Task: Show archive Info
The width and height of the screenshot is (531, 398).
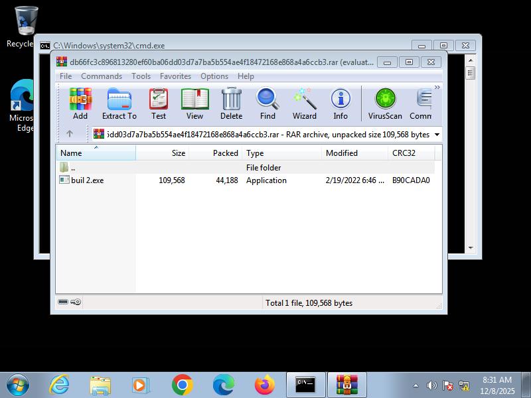Action: coord(341,103)
